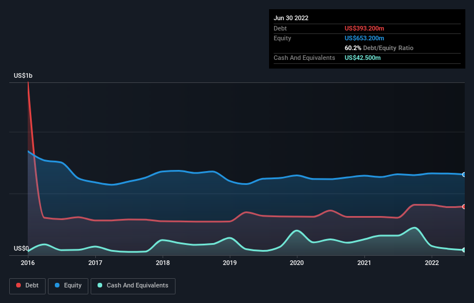Click the 60.2% Debt/Equity Ratio text

click(379, 48)
